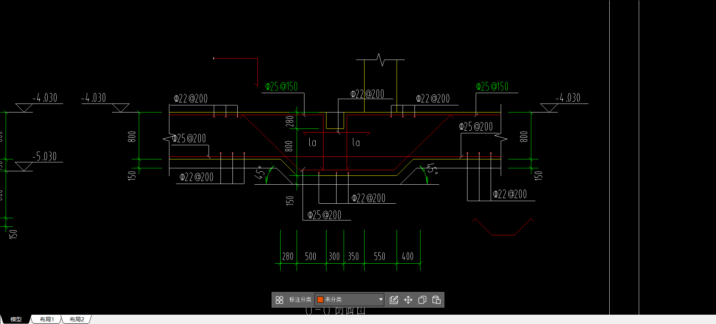Select the 280 dimension in bottom row
Viewport: 716px width, 324px height.
pos(288,256)
